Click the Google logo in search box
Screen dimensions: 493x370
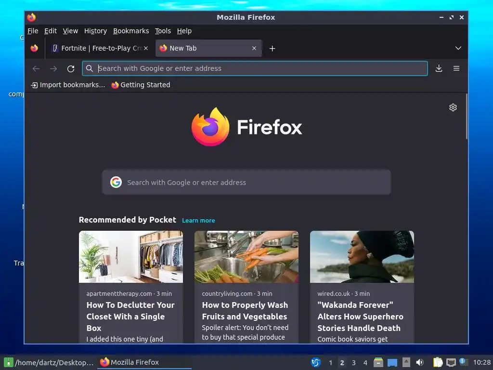[116, 182]
